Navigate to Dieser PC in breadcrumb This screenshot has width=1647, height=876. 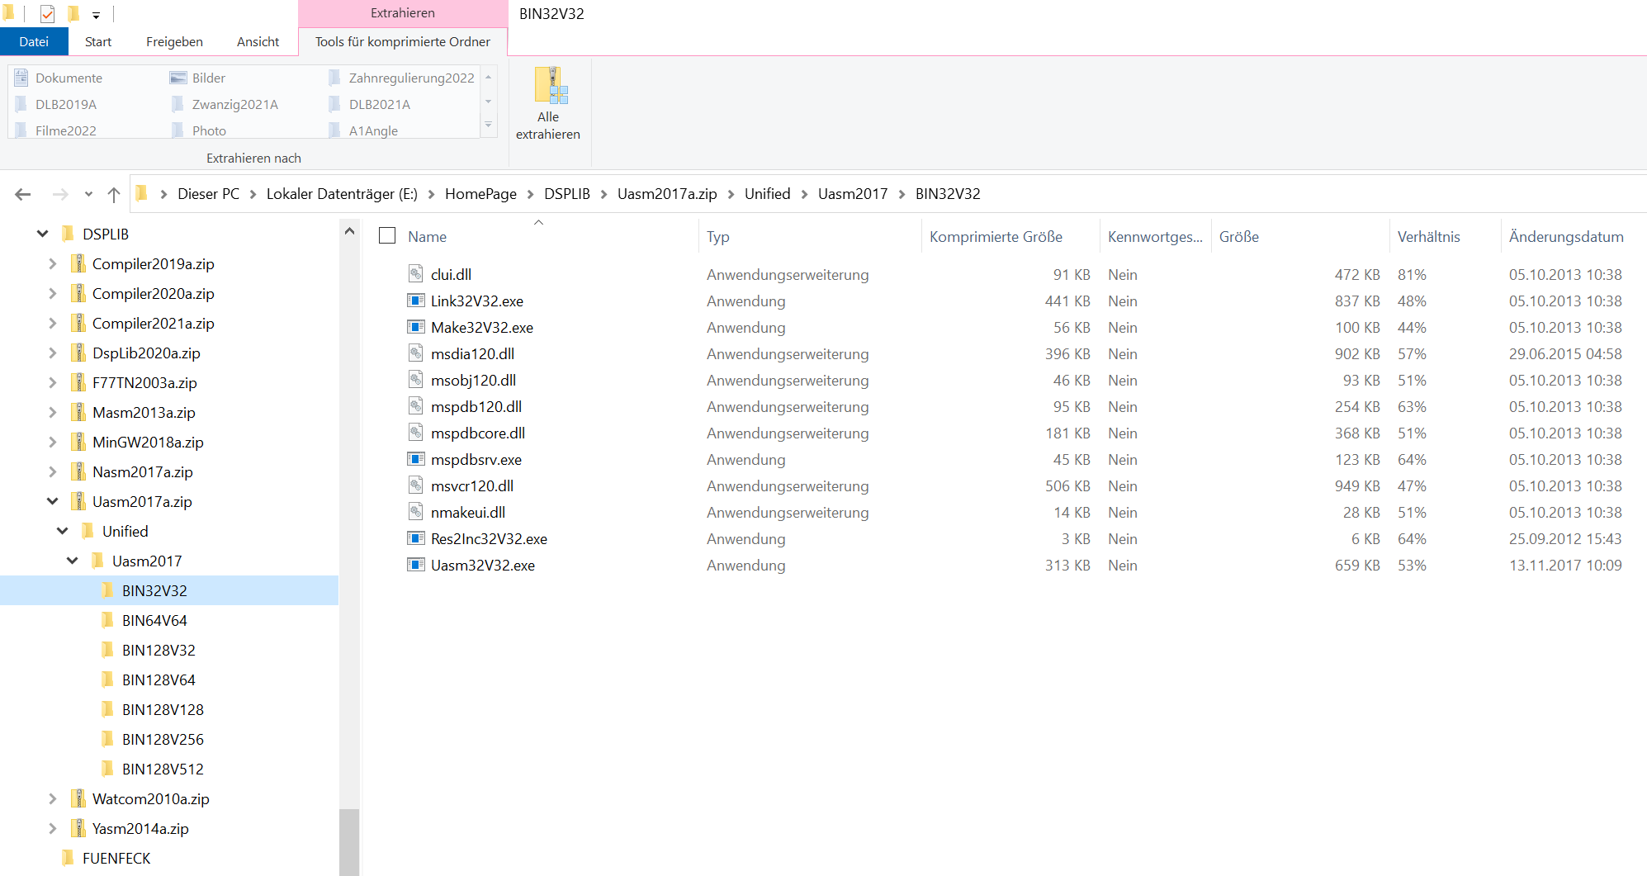(208, 194)
